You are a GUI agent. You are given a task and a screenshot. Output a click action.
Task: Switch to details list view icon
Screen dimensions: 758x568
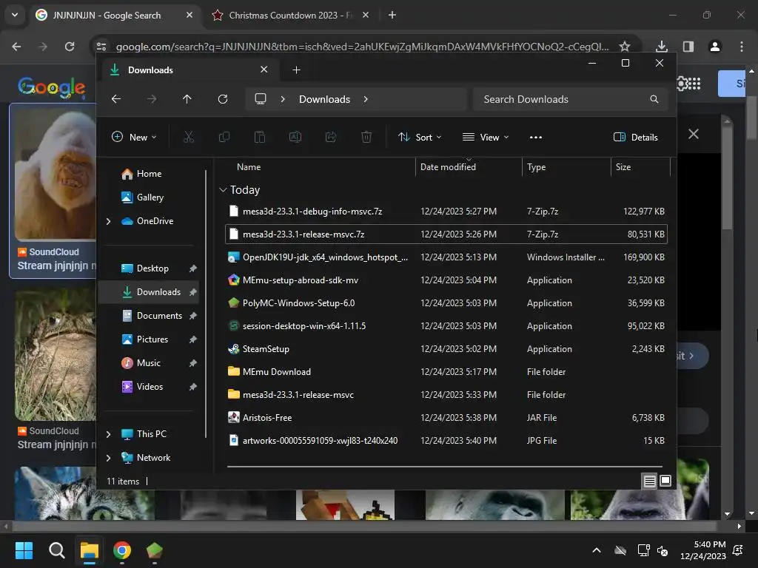tap(650, 481)
